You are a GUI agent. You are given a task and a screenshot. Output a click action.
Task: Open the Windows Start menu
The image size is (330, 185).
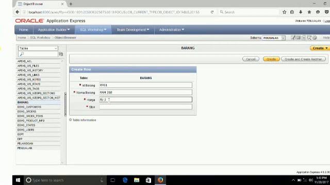(x=18, y=180)
